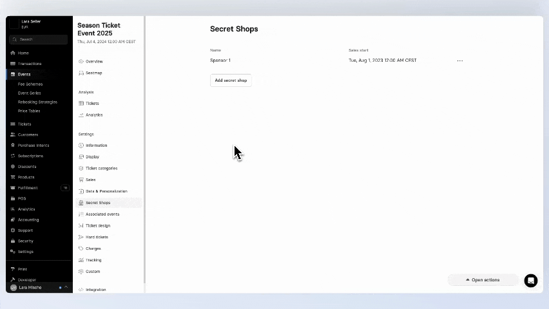Go to Ticket categories settings
Image resolution: width=549 pixels, height=309 pixels.
(x=101, y=168)
